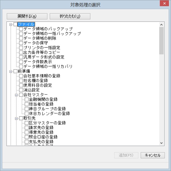Viewport: 171px width, 171px height.
Task: Check the ファイル checkbox
Action: pos(16,24)
